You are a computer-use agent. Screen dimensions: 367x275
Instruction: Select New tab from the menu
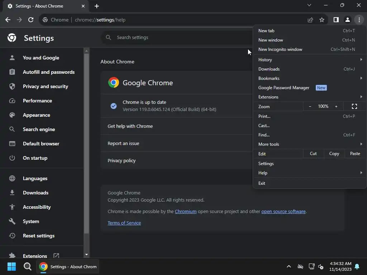[310, 31]
